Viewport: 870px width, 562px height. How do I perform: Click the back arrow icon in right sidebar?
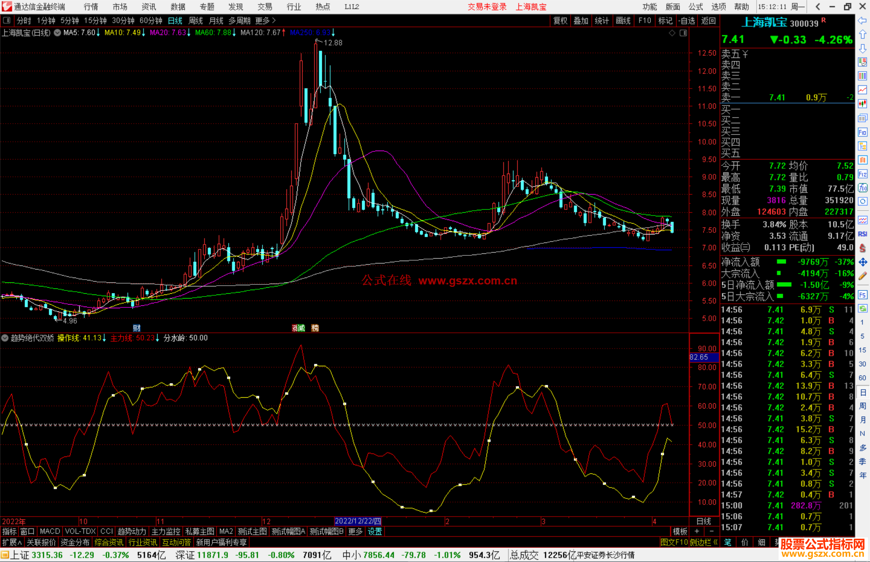(x=862, y=20)
